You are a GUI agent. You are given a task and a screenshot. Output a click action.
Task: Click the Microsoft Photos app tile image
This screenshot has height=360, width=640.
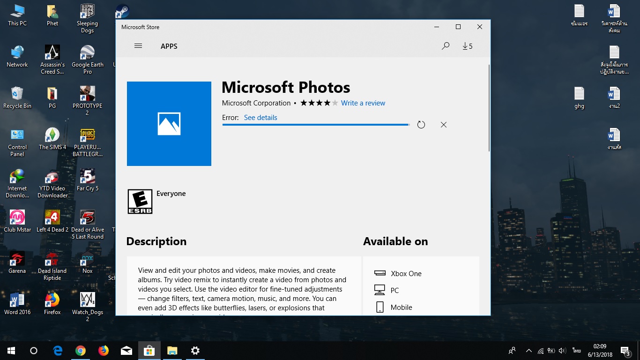pos(169,124)
